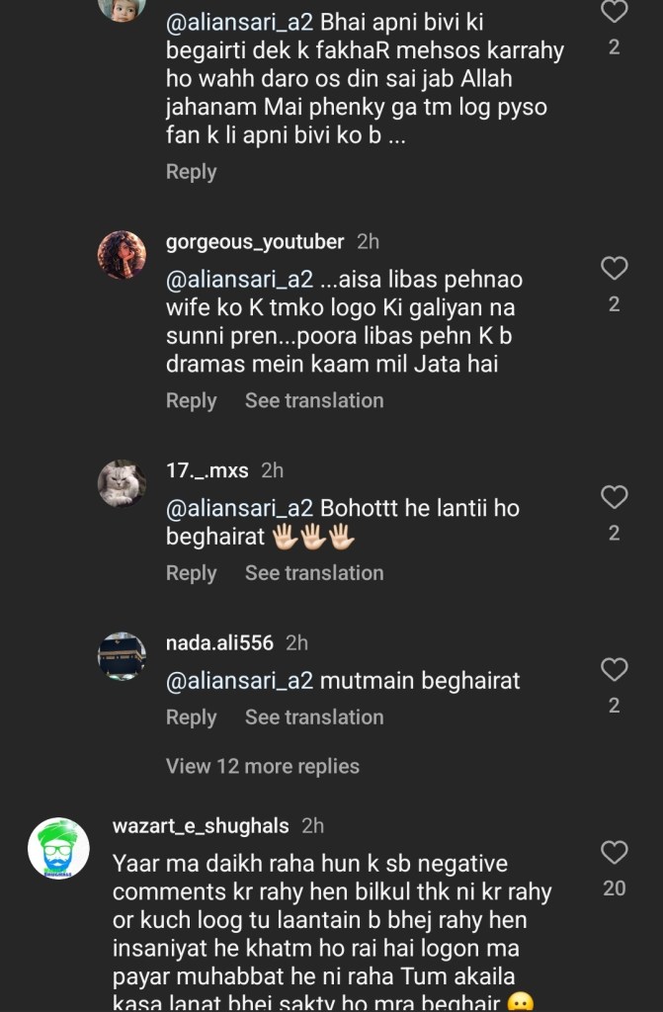663x1012 pixels.
Task: Reply to nada.ali556's comment
Action: [191, 717]
